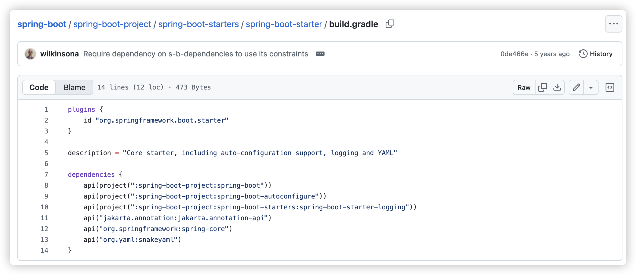Viewport: 636px width, 275px height.
Task: Copy raw file contents icon
Action: click(542, 87)
